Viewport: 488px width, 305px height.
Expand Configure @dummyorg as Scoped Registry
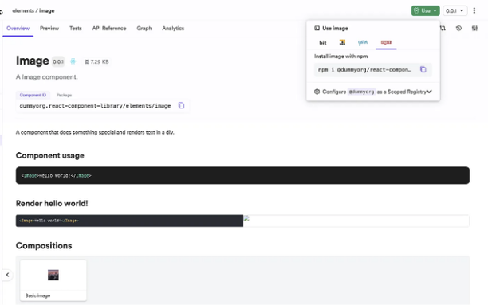(373, 92)
